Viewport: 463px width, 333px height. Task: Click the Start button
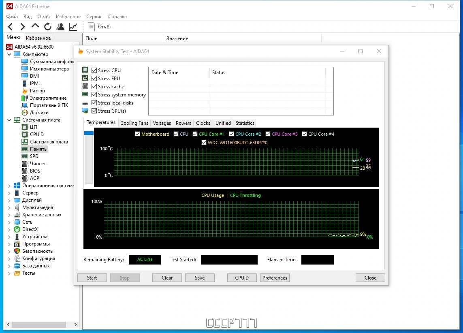[x=92, y=278]
